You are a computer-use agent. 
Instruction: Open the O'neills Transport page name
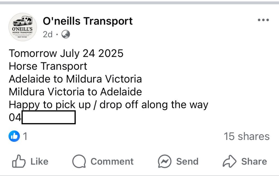tap(88, 21)
